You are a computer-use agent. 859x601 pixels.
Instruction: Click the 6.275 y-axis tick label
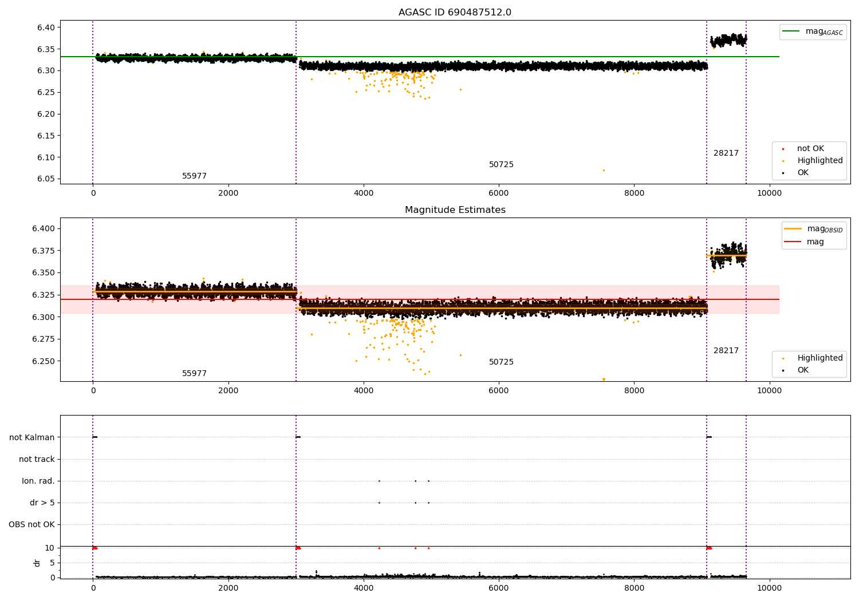coord(44,339)
